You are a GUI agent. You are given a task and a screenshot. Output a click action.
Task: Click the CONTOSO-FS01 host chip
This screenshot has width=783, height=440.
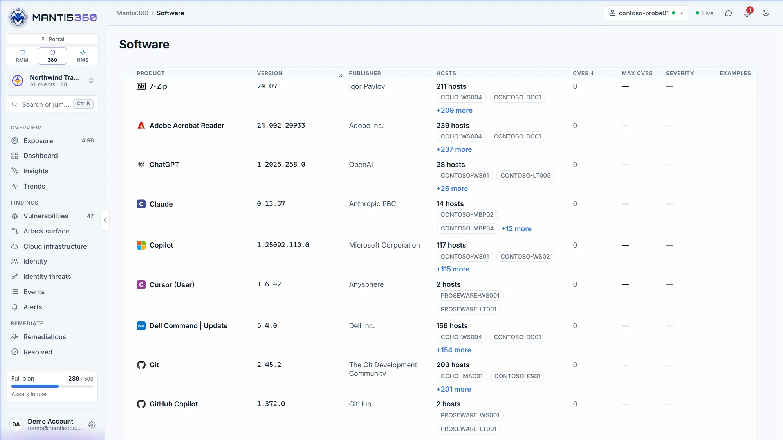click(x=517, y=376)
